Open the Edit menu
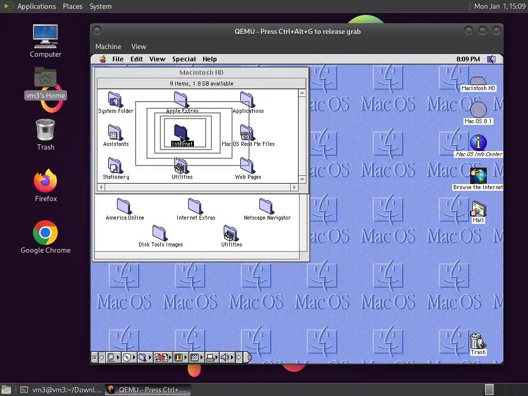The height and width of the screenshot is (396, 528). [136, 59]
